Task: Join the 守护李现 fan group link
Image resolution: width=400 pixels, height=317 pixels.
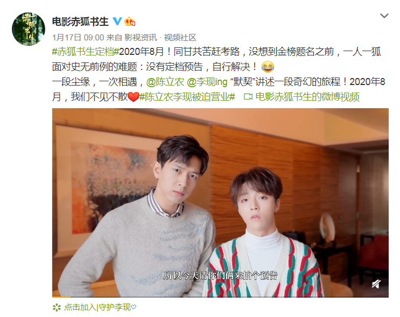Action: click(x=100, y=307)
